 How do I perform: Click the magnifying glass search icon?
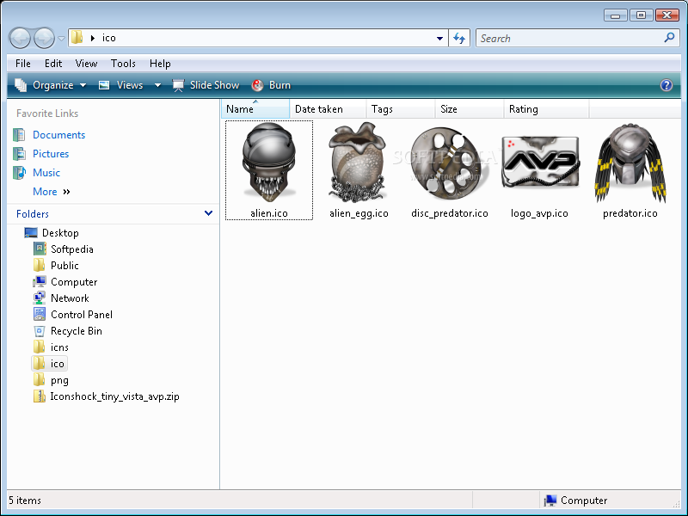tap(669, 38)
